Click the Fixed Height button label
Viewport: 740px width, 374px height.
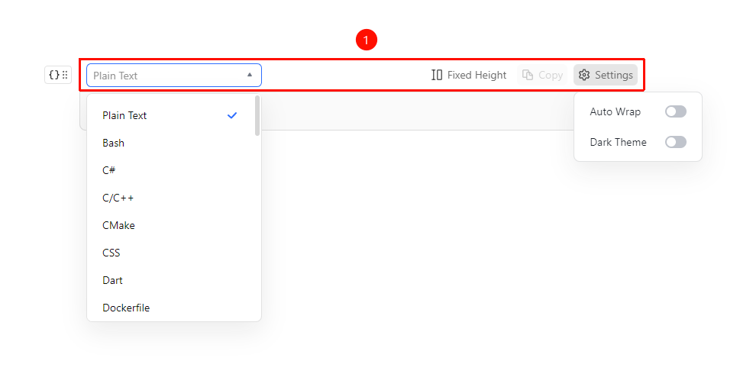click(477, 75)
